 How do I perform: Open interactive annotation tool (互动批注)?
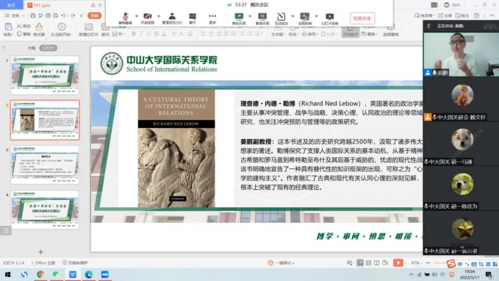point(281,17)
